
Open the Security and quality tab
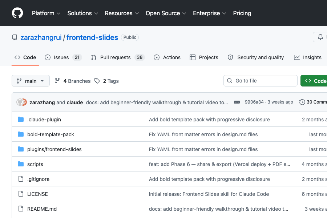255,57
